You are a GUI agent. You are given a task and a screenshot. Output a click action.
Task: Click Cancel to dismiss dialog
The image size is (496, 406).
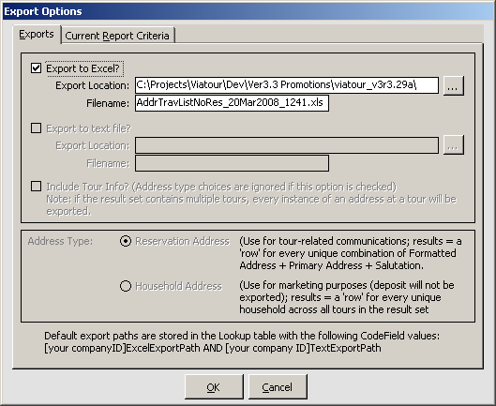tap(278, 387)
